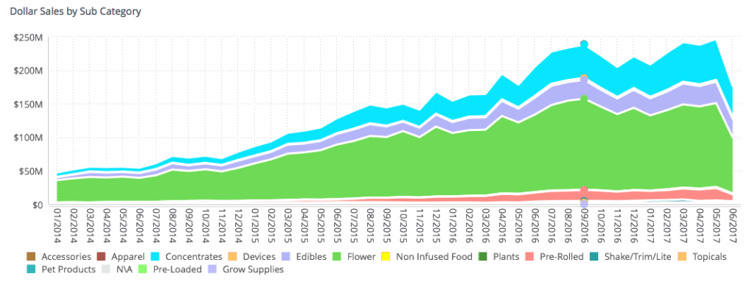Viewport: 755px width, 293px height.
Task: Click the Accessories legend color swatch
Action: coord(31,257)
